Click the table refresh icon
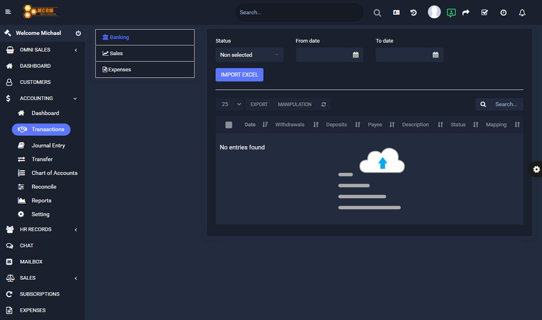 [324, 104]
